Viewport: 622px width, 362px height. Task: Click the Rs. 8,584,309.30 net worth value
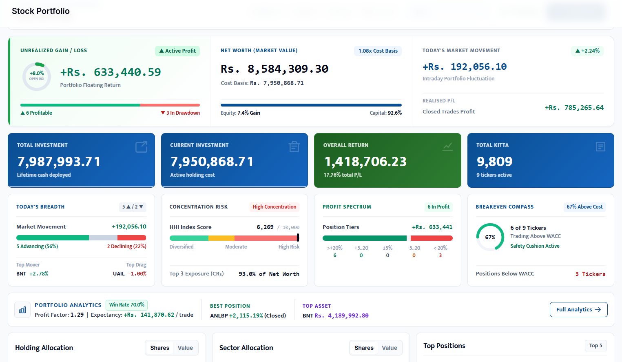pyautogui.click(x=274, y=69)
